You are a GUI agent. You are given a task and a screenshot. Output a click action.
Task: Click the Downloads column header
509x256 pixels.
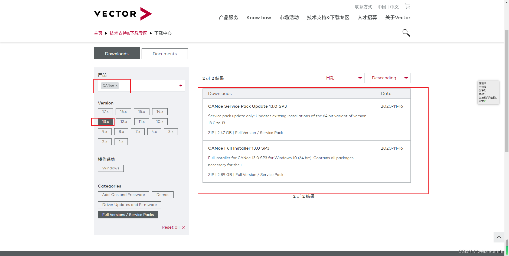tap(290, 94)
